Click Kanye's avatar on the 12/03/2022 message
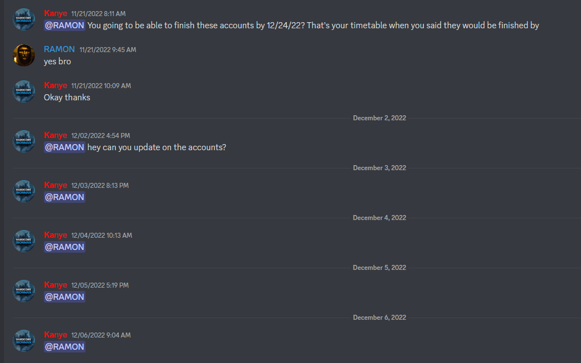The height and width of the screenshot is (363, 581). click(24, 191)
